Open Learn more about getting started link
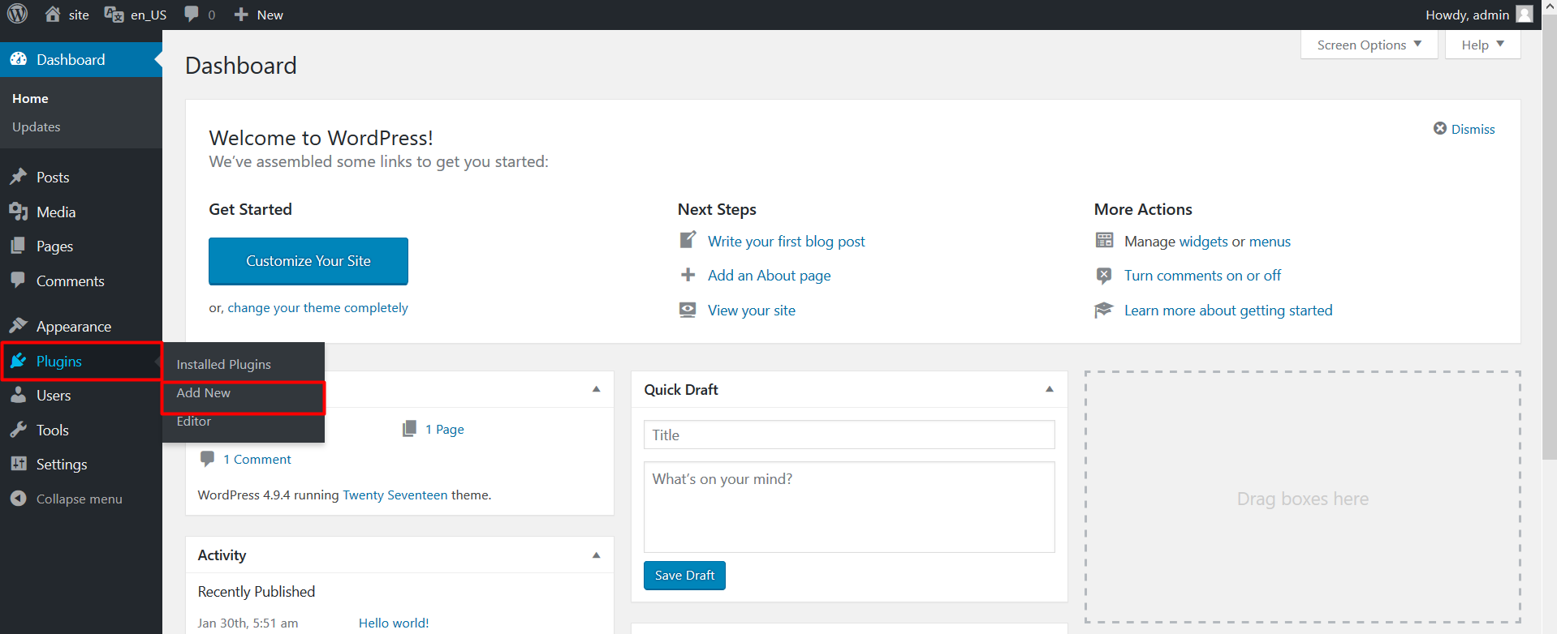1557x634 pixels. pos(1228,311)
